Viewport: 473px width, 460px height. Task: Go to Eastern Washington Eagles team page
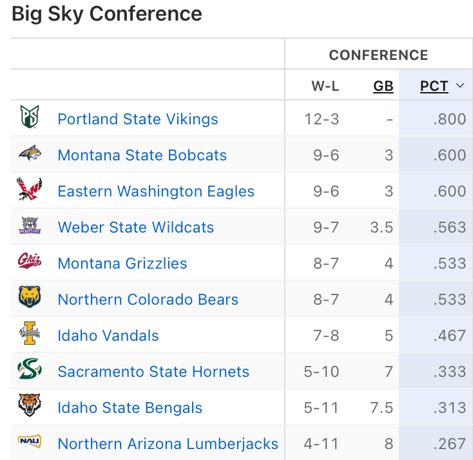(156, 191)
